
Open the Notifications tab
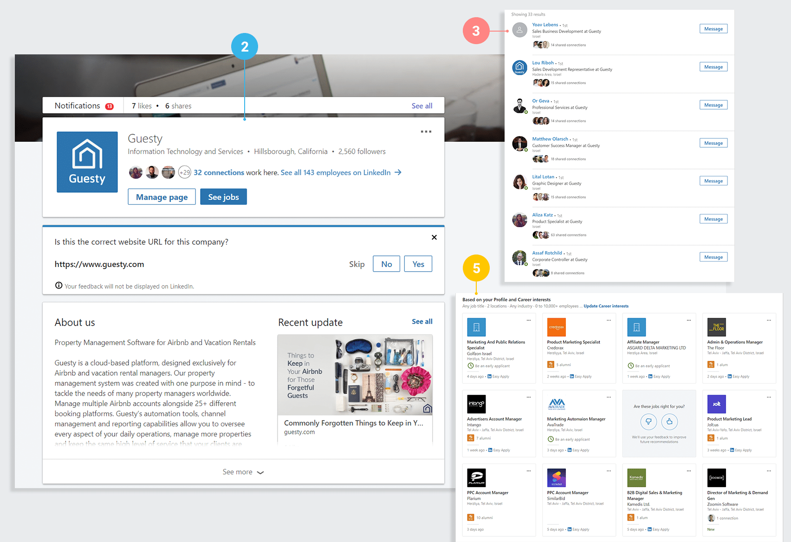[x=84, y=105]
